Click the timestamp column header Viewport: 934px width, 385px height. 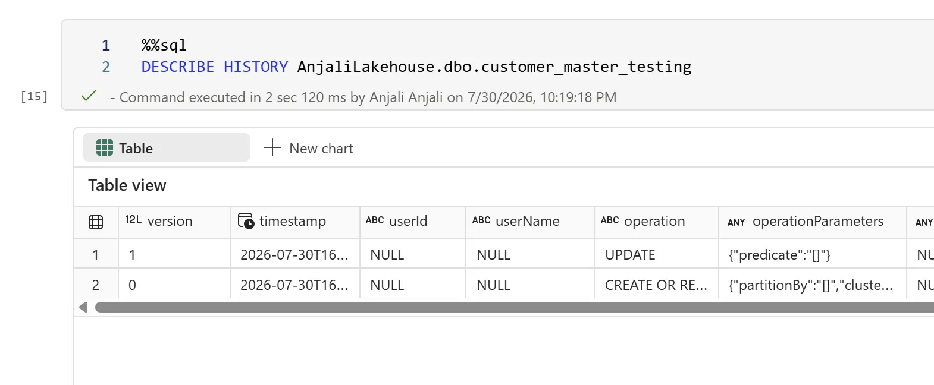295,222
